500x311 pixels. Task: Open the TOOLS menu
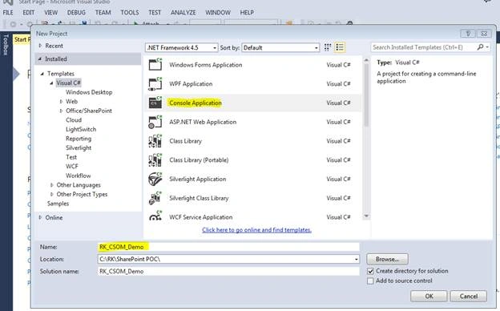[130, 13]
